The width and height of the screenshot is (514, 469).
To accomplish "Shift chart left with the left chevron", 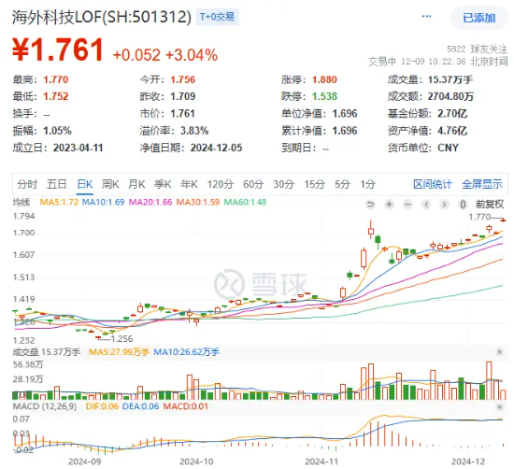I will pos(426,205).
